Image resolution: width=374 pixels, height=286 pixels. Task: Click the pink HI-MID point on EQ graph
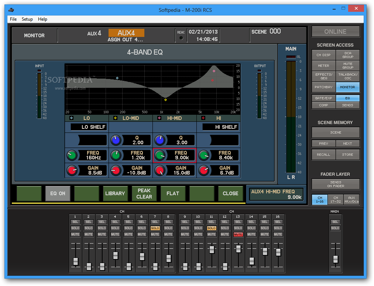point(214,71)
